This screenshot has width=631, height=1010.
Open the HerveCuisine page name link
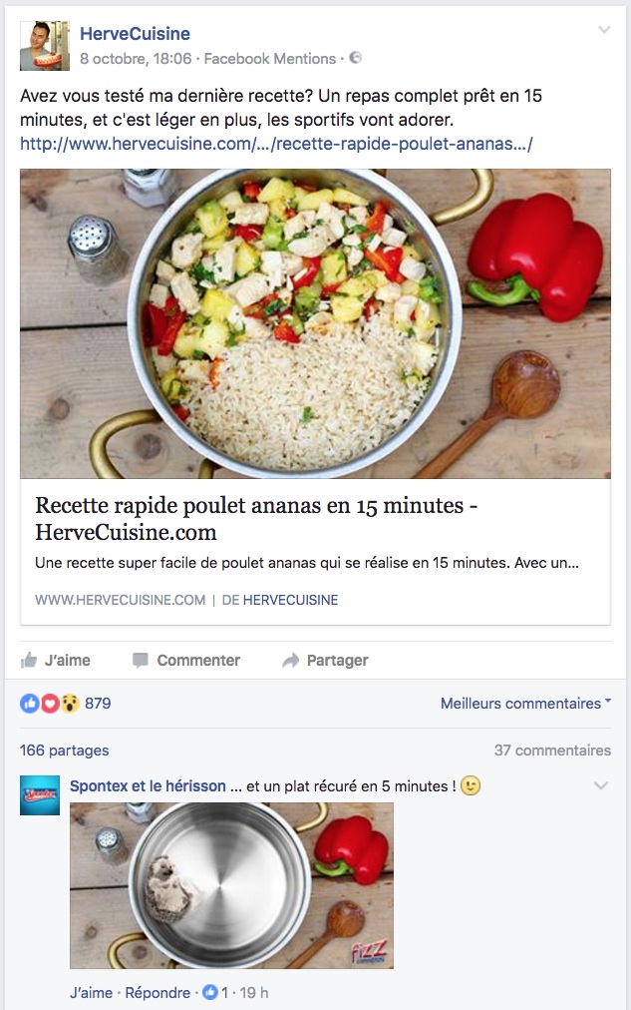pos(136,34)
